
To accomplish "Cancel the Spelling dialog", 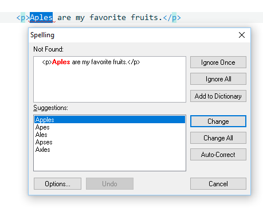I will click(x=218, y=184).
